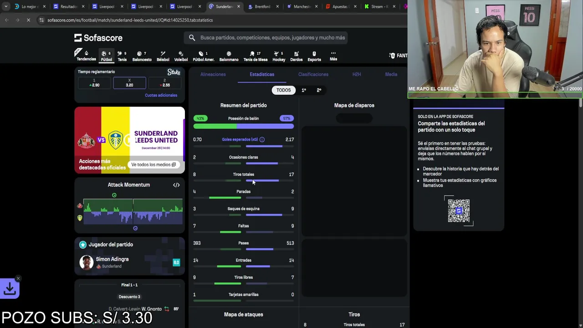Click the Posesión de balón bar
This screenshot has height=328, width=583.
click(243, 126)
